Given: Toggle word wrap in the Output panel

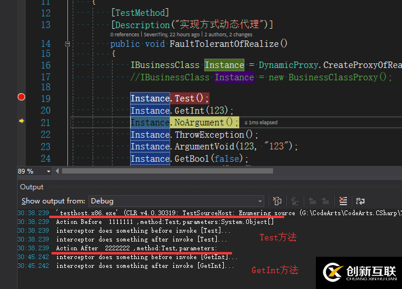Looking at the screenshot, I should click(x=360, y=201).
